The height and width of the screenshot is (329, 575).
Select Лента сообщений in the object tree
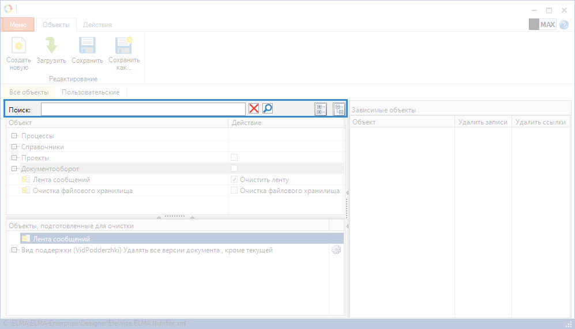61,180
